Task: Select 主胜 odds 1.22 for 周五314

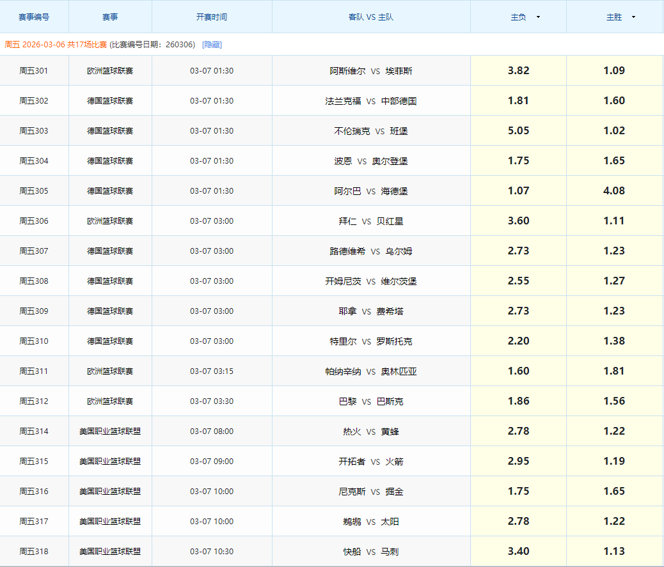Action: [x=614, y=431]
